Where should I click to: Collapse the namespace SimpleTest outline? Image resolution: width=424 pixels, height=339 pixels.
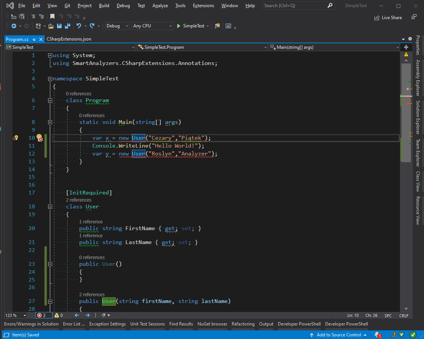50,79
